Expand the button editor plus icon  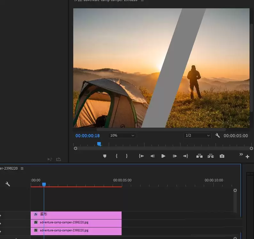(247, 157)
